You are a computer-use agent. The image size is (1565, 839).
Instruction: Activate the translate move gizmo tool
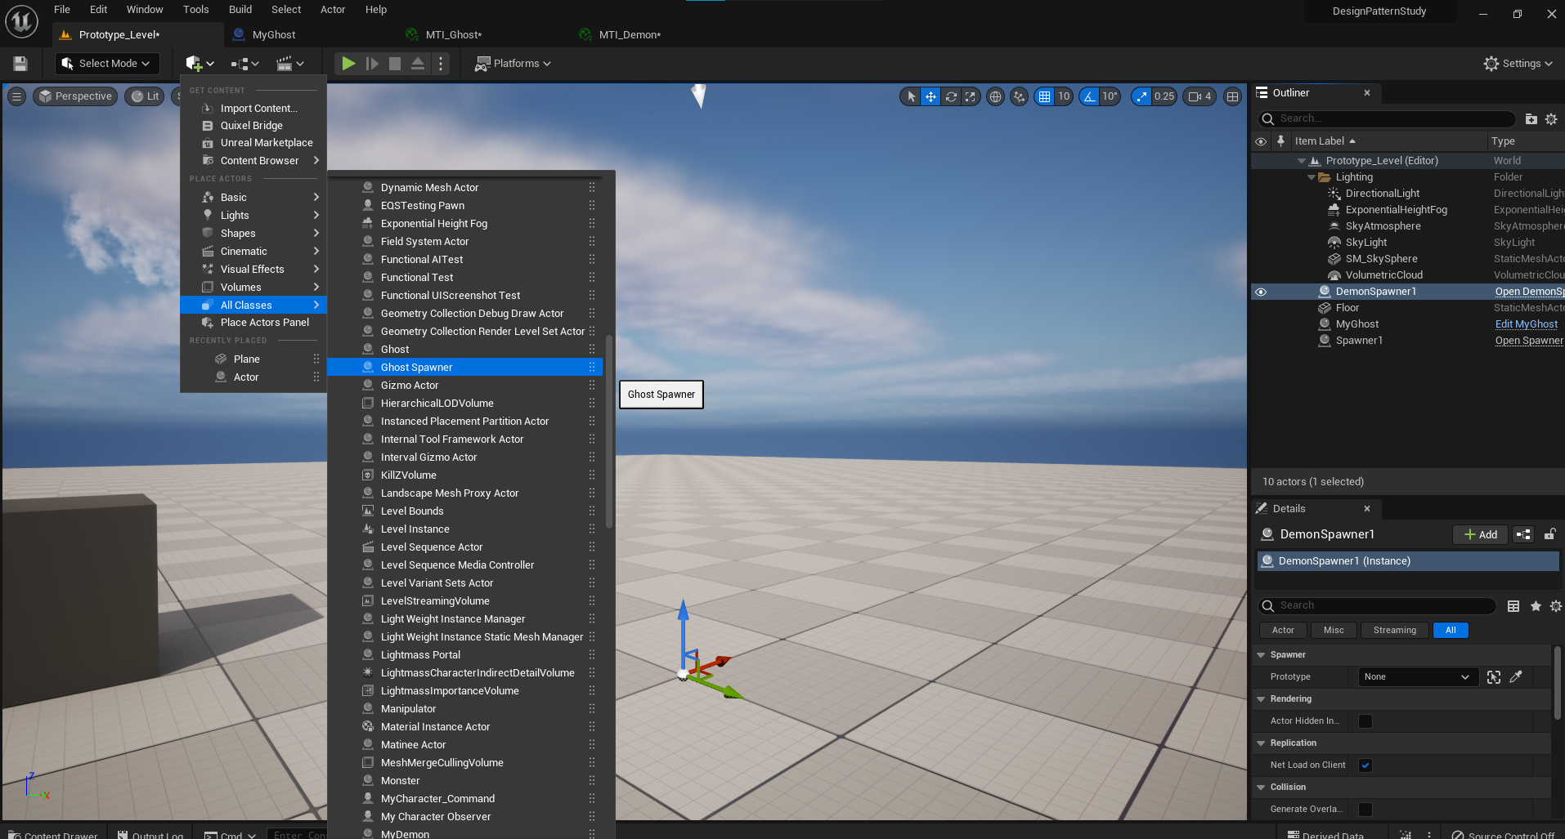930,96
